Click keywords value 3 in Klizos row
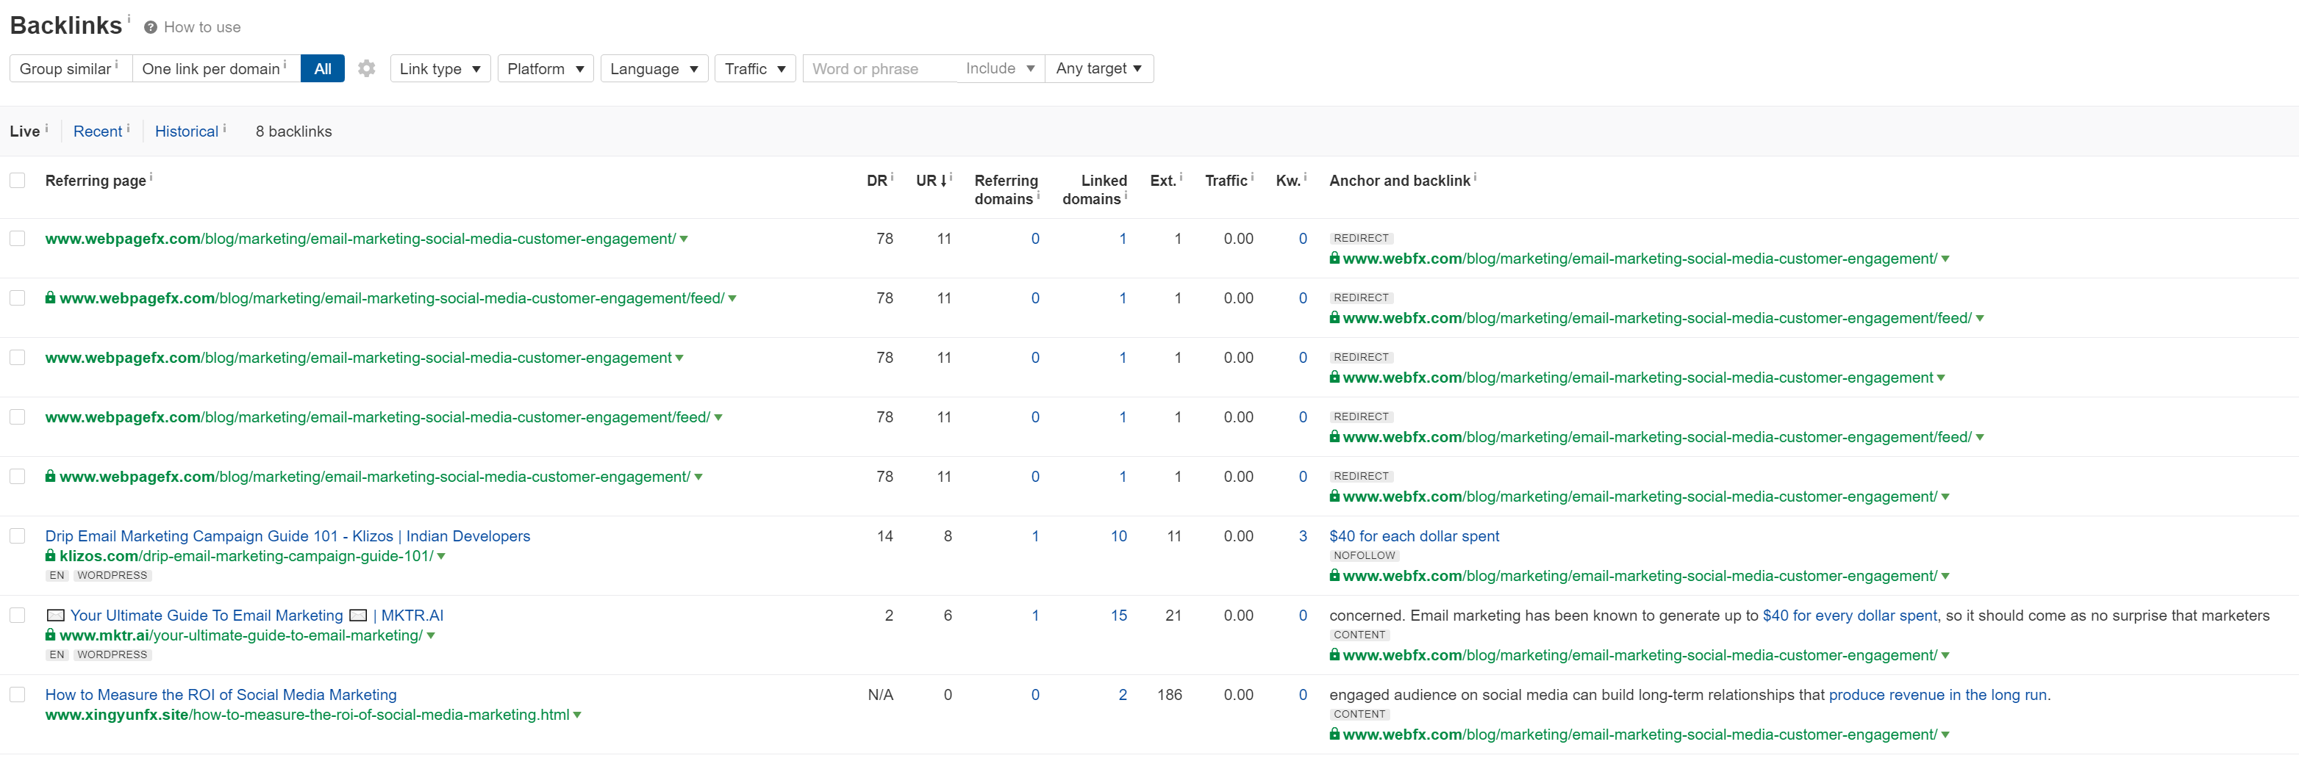Viewport: 2299px width, 772px height. click(1303, 537)
